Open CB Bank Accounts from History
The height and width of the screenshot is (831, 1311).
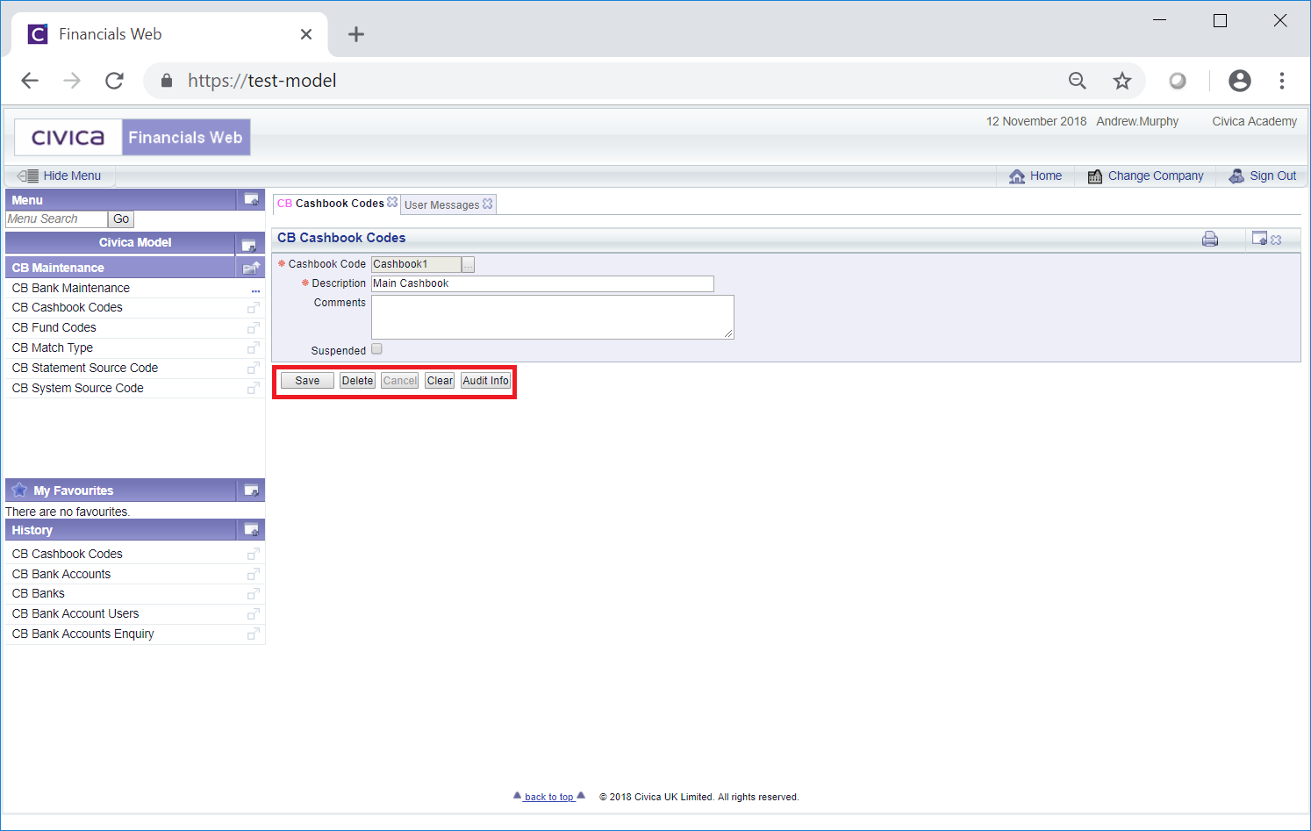[x=61, y=574]
